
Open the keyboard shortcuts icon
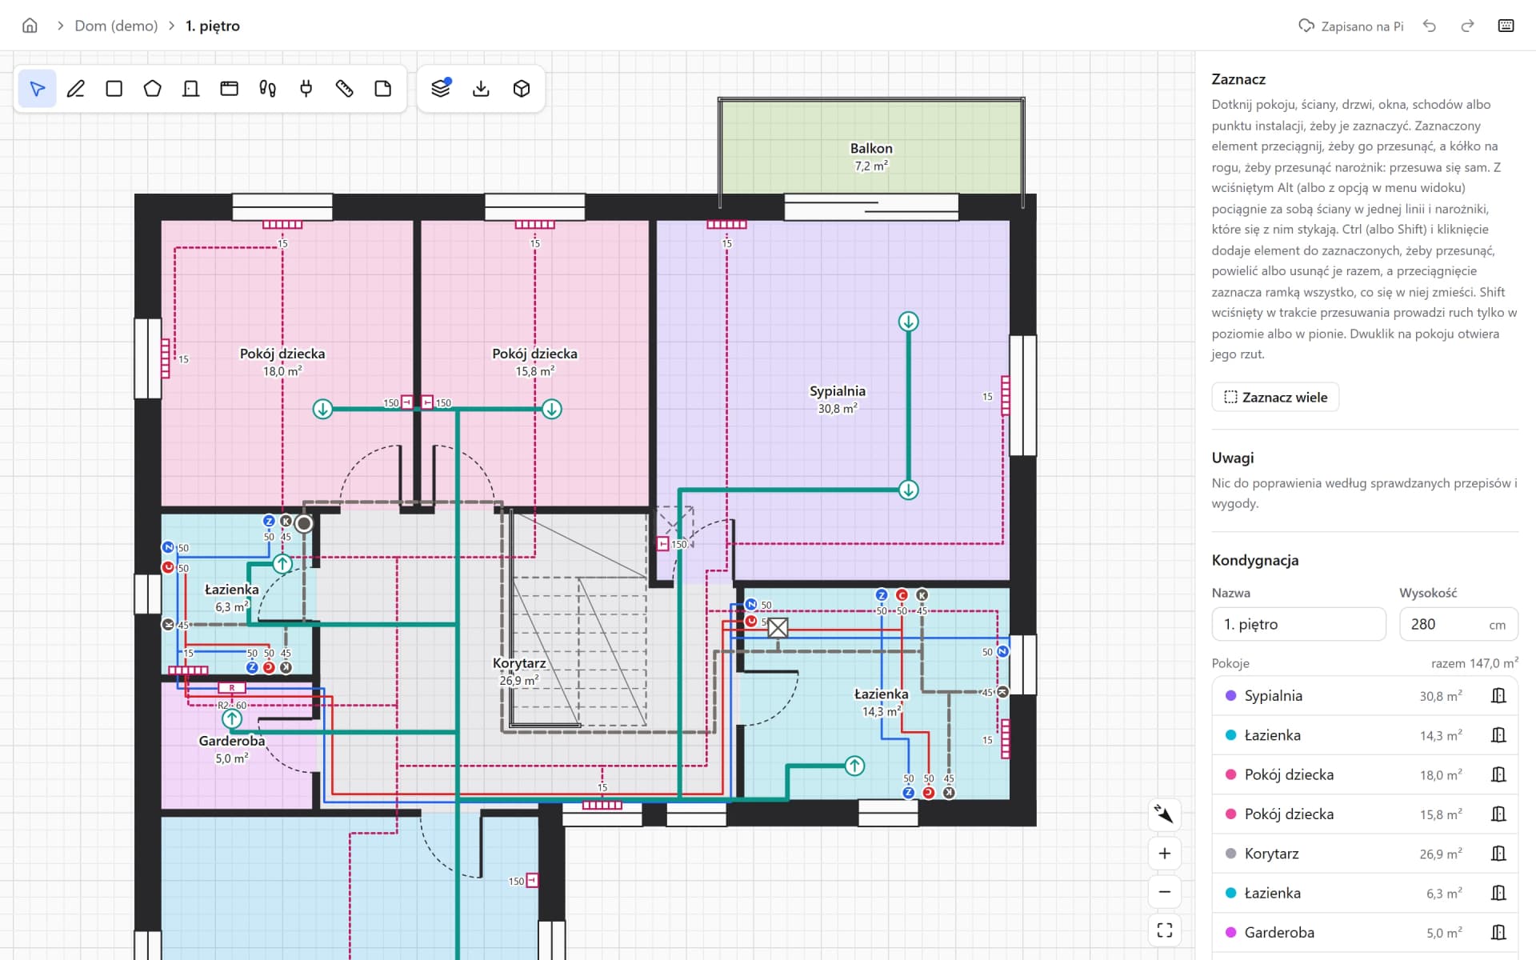click(1506, 26)
